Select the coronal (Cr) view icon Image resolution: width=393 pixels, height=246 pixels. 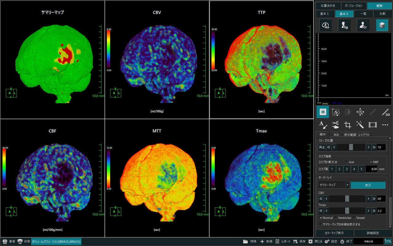click(x=363, y=25)
